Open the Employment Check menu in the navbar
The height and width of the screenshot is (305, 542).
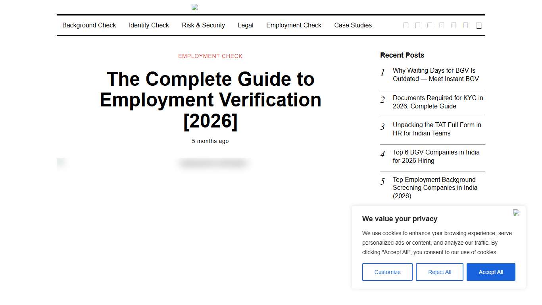(294, 25)
